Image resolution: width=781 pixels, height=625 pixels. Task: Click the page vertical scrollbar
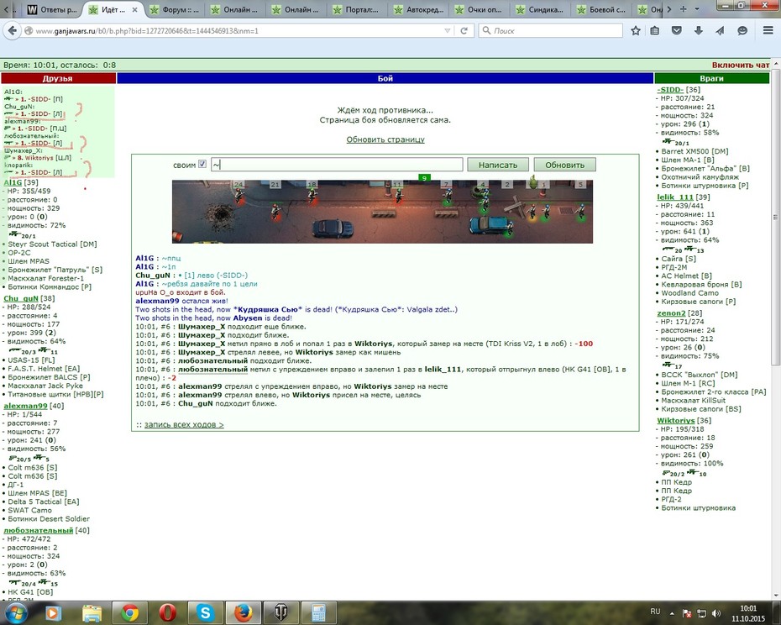[x=775, y=218]
